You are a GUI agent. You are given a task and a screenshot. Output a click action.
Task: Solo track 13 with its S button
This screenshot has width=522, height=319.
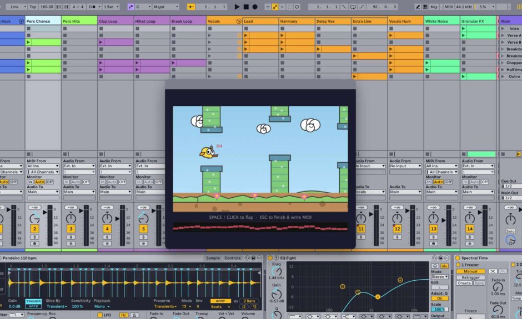[434, 238]
